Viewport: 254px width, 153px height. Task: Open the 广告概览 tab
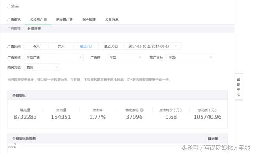click(x=14, y=19)
